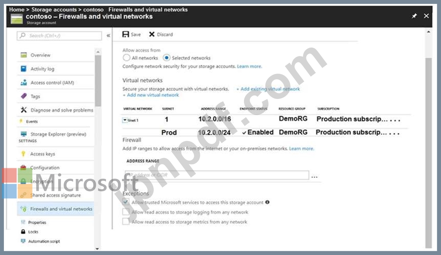Open Locks in the sidebar

click(33, 232)
